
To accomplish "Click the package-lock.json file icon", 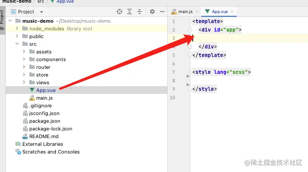I will [x=25, y=129].
